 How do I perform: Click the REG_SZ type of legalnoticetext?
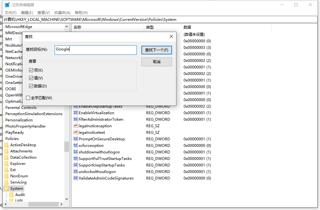pos(153,132)
